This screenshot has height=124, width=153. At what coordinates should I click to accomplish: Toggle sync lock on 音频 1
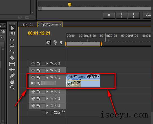[38, 92]
